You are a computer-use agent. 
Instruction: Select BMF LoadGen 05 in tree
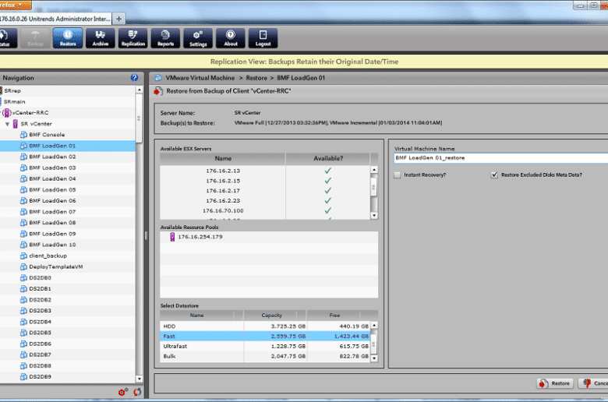click(52, 189)
